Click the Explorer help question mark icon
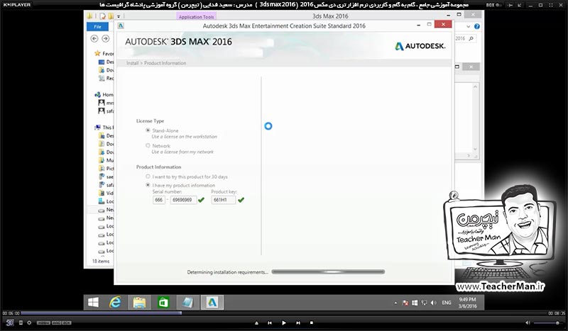The image size is (568, 331). pyautogui.click(x=476, y=26)
